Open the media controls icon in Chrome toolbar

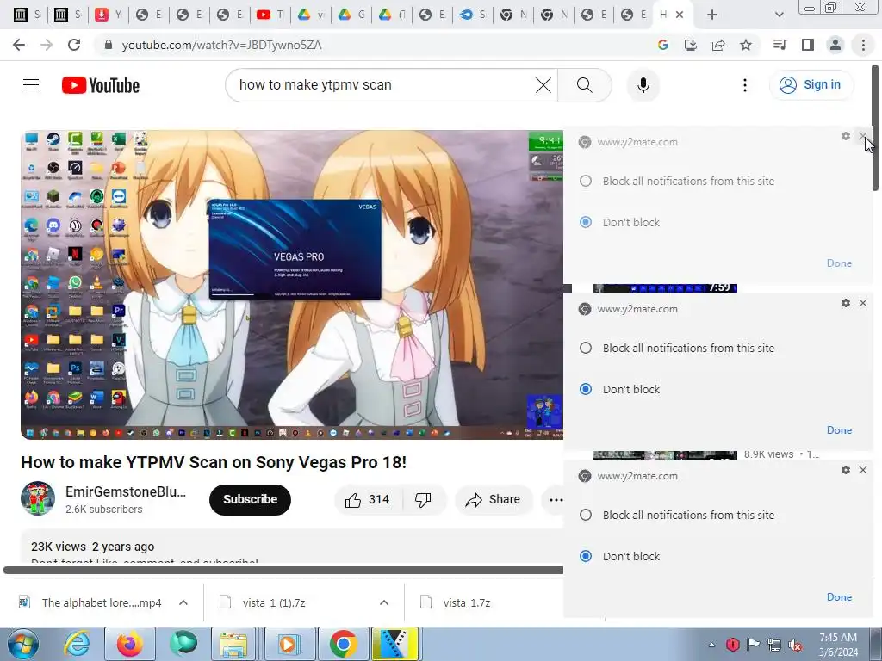point(780,45)
